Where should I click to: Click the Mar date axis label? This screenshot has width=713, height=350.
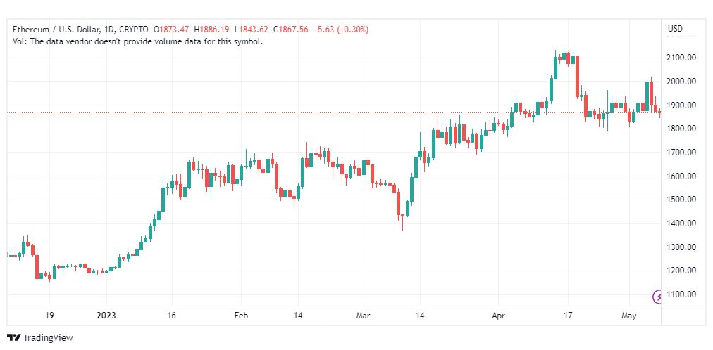pyautogui.click(x=364, y=316)
